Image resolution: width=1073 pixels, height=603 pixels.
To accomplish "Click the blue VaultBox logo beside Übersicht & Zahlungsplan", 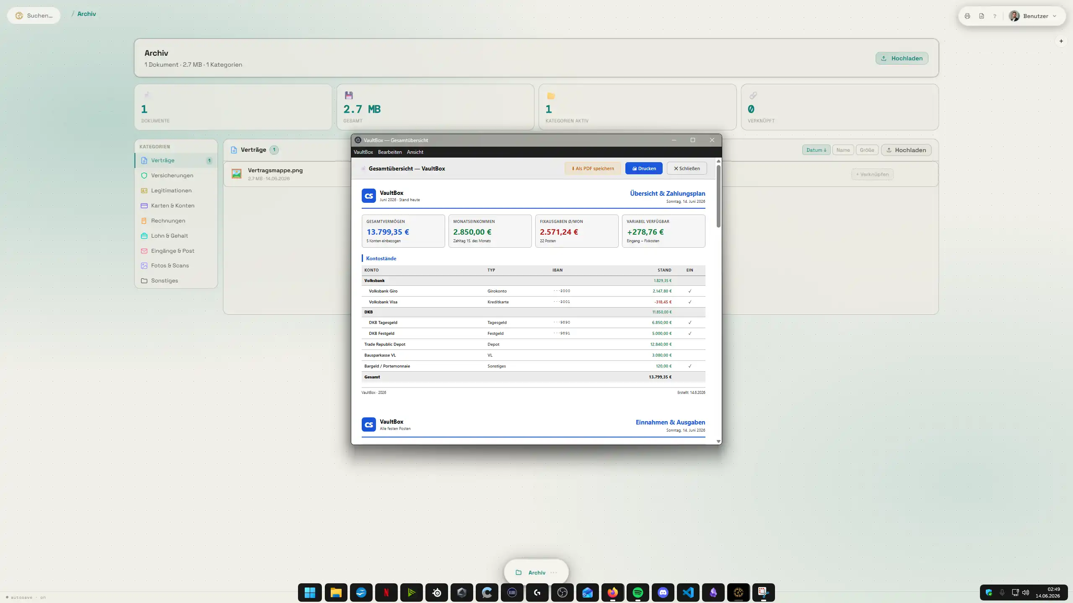I will [369, 196].
